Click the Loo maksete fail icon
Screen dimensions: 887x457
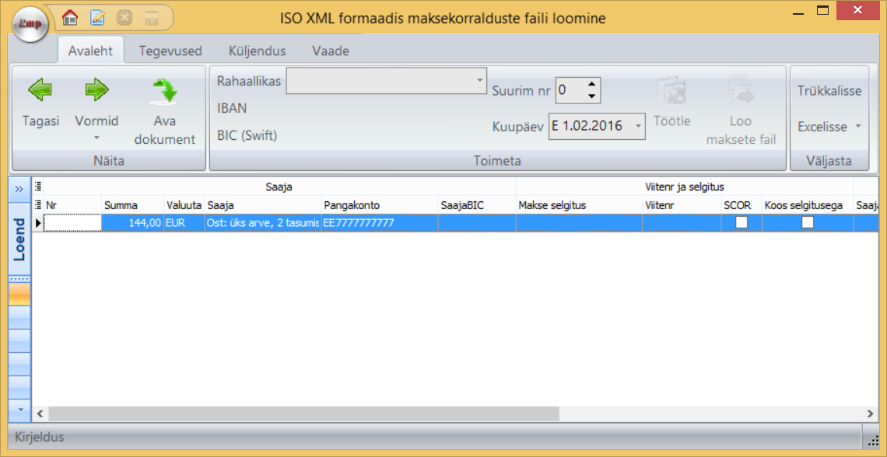[740, 91]
